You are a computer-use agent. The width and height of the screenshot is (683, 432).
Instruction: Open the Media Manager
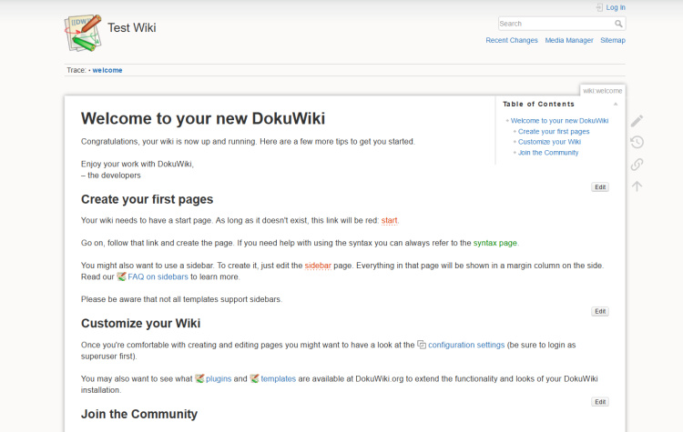point(569,40)
